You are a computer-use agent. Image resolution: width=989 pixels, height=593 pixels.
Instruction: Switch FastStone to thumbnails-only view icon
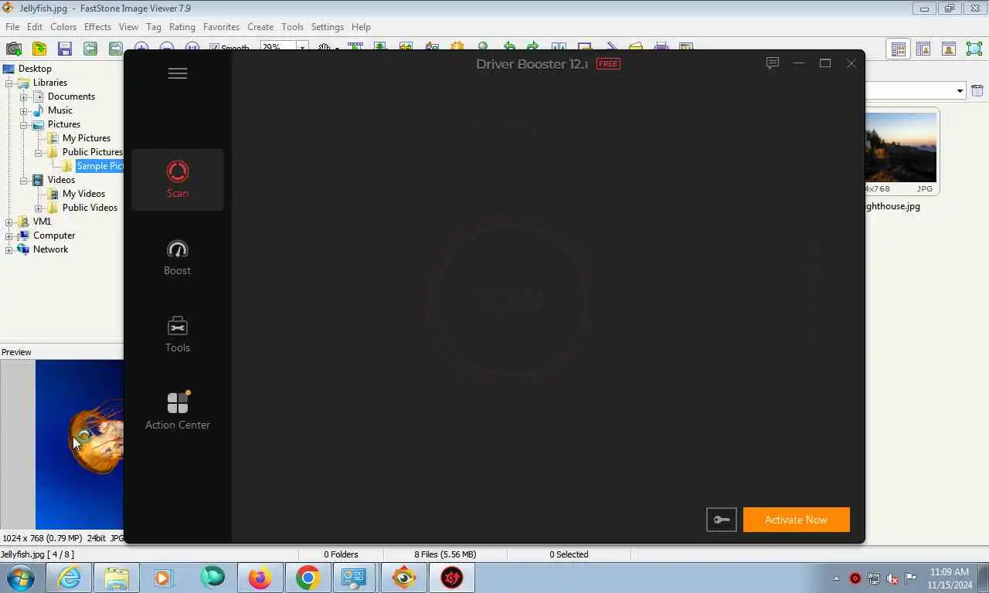(899, 49)
